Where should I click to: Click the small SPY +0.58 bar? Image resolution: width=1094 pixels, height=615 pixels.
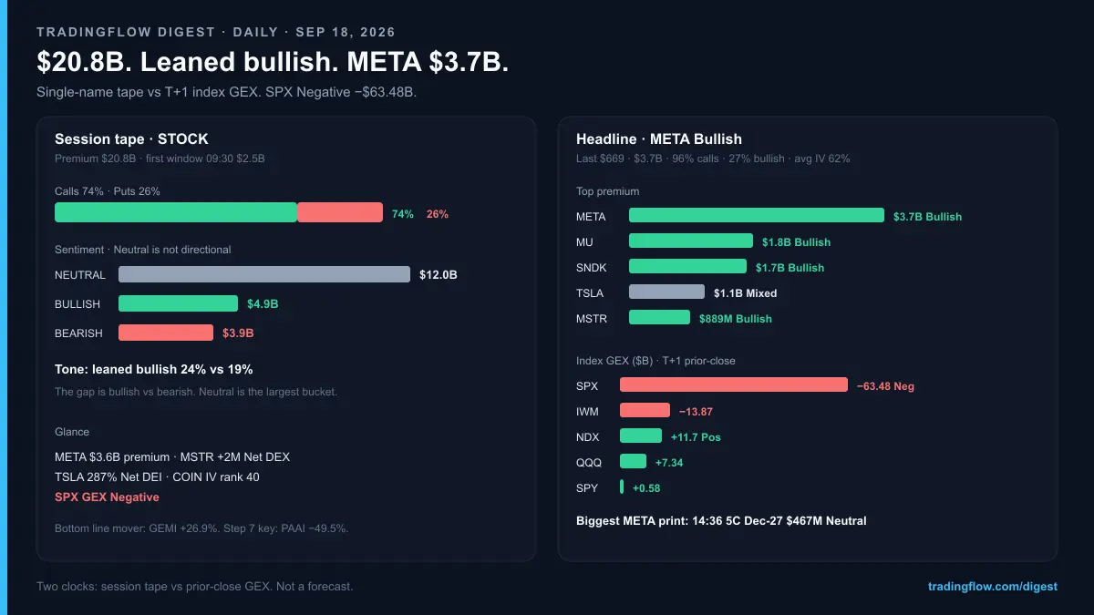click(622, 487)
